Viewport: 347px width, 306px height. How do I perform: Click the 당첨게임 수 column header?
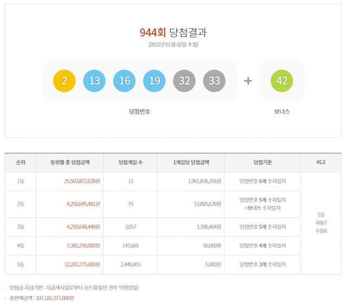(x=131, y=163)
